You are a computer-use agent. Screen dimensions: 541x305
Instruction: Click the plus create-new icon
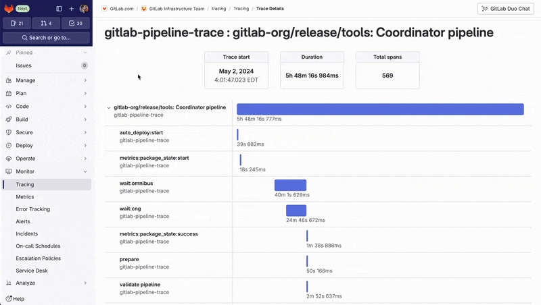point(72,9)
